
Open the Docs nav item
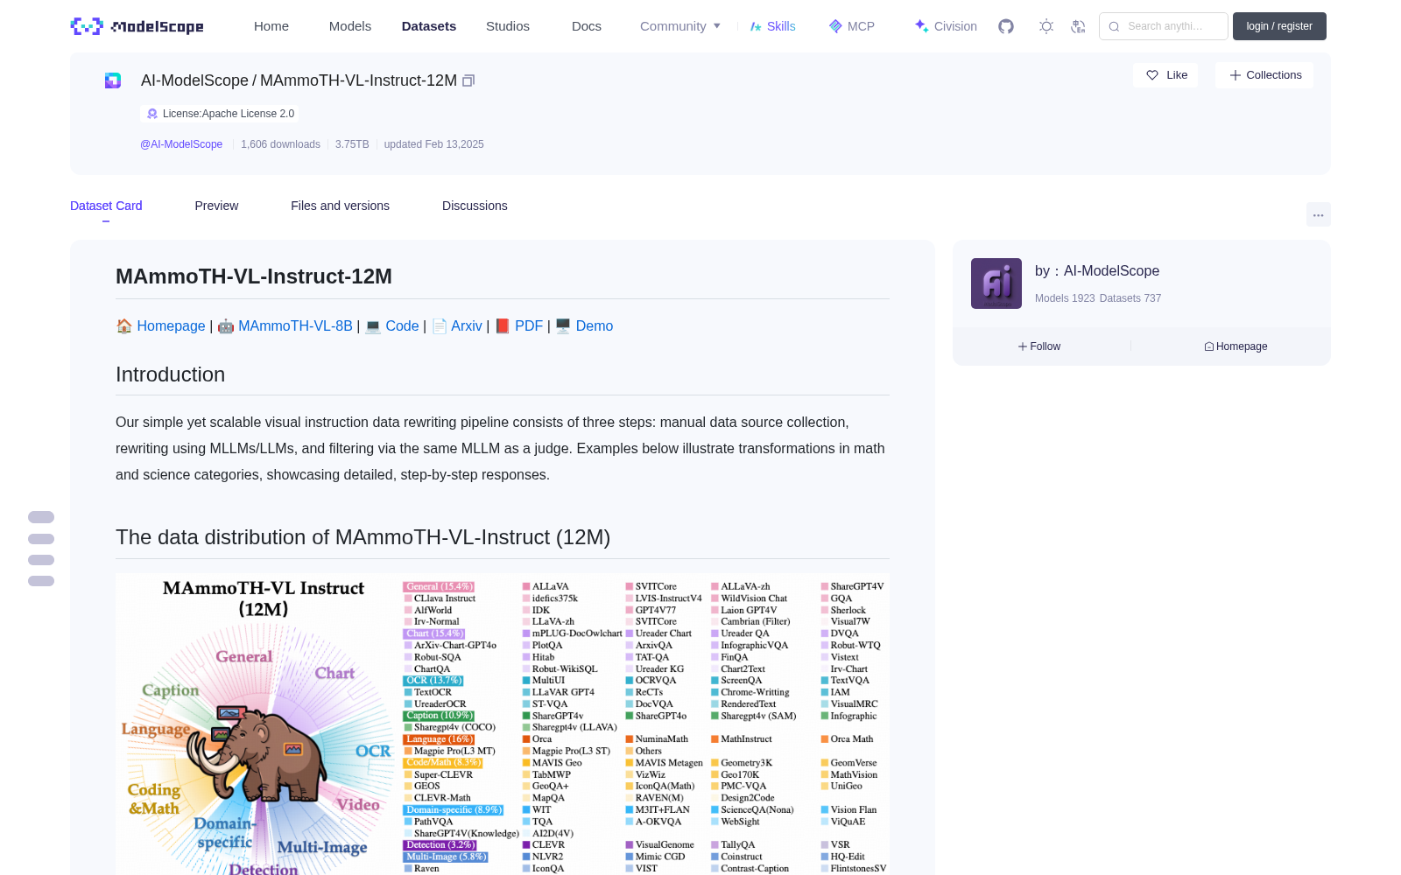[587, 26]
